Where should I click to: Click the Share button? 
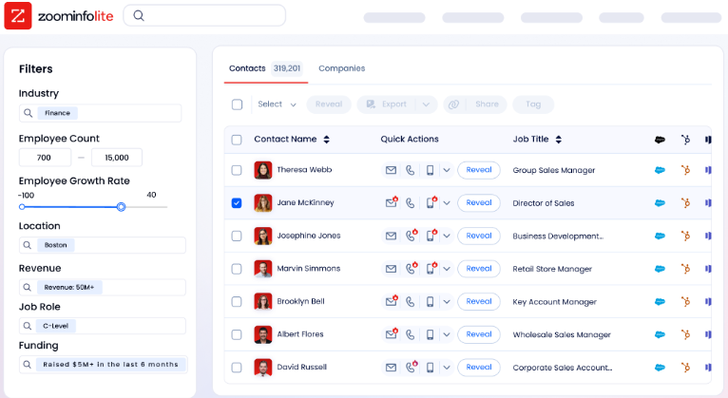(475, 104)
